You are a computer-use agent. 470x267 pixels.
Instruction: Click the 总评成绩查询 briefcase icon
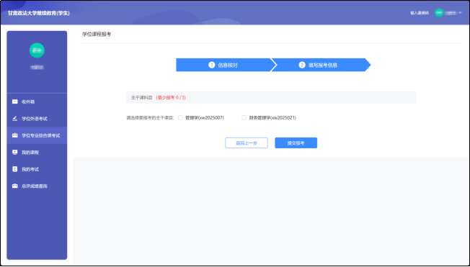click(14, 186)
